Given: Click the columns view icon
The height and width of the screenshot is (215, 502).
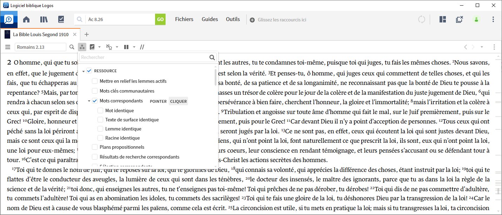Looking at the screenshot, I should click(x=126, y=47).
